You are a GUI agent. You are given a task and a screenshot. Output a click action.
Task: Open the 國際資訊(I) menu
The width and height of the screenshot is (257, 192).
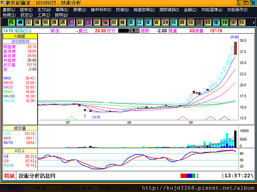(x=169, y=10)
